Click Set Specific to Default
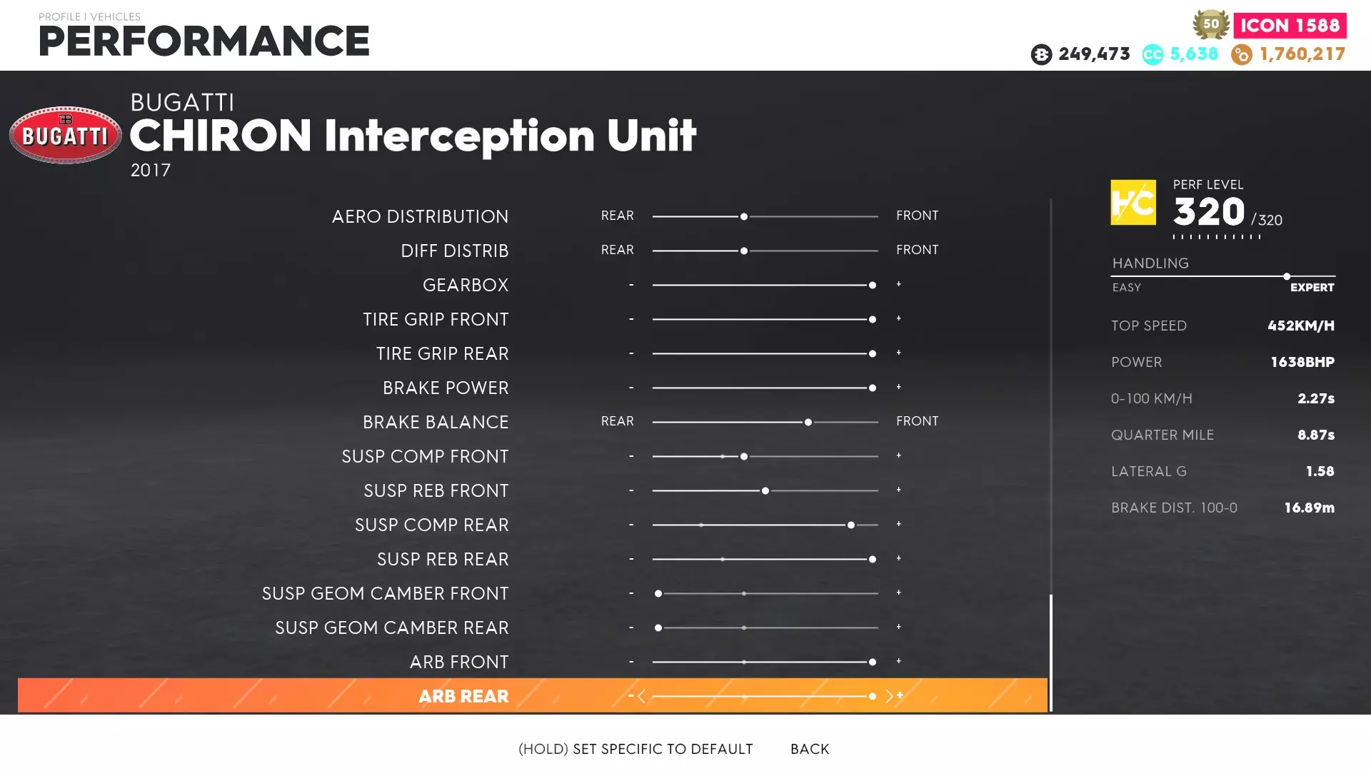The image size is (1371, 771). pos(635,749)
